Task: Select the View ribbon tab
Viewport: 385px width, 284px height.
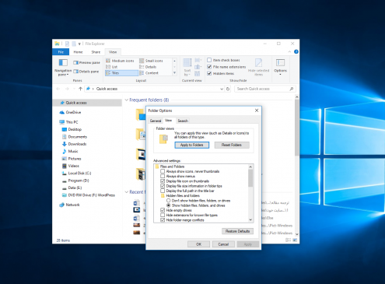Action: click(113, 52)
